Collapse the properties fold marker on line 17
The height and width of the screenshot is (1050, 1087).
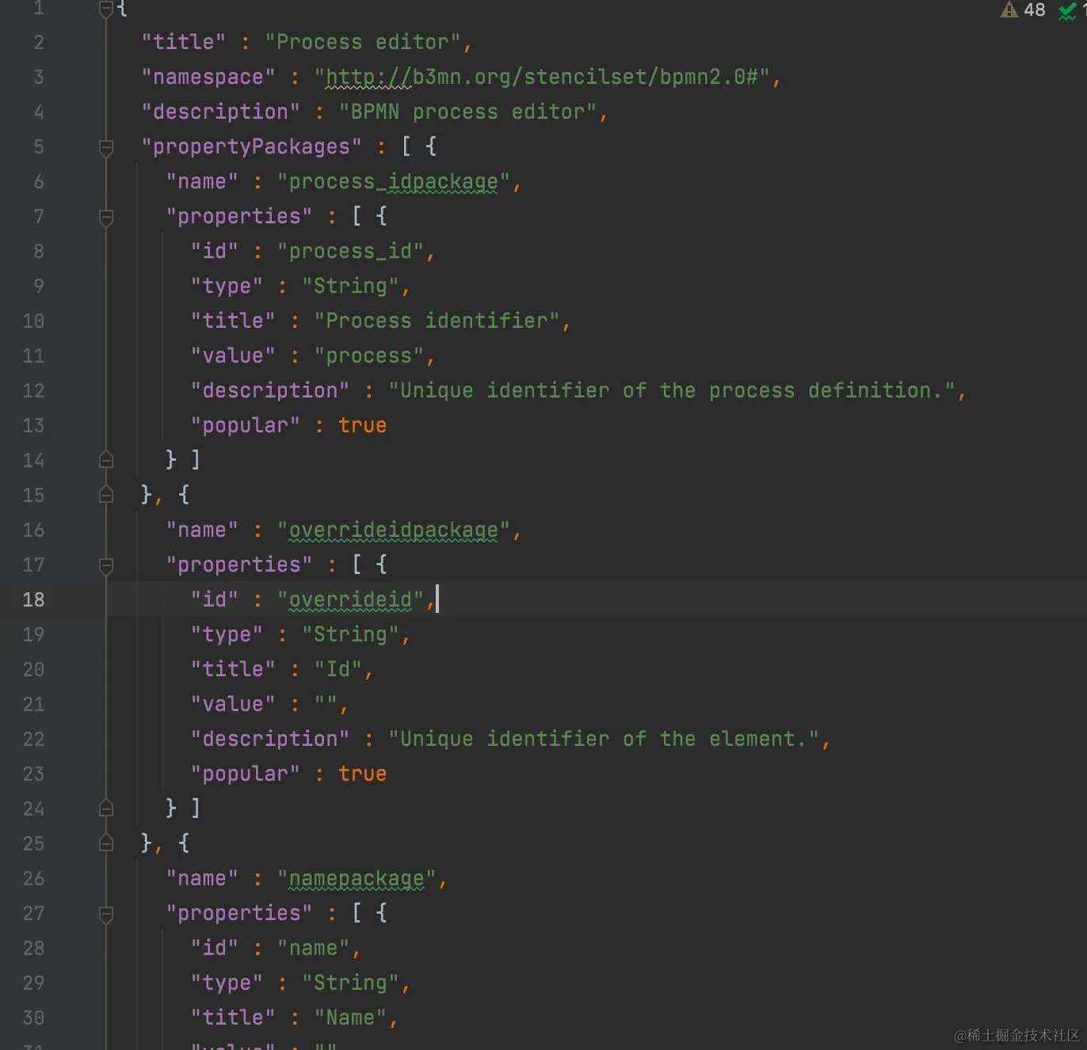click(x=106, y=565)
